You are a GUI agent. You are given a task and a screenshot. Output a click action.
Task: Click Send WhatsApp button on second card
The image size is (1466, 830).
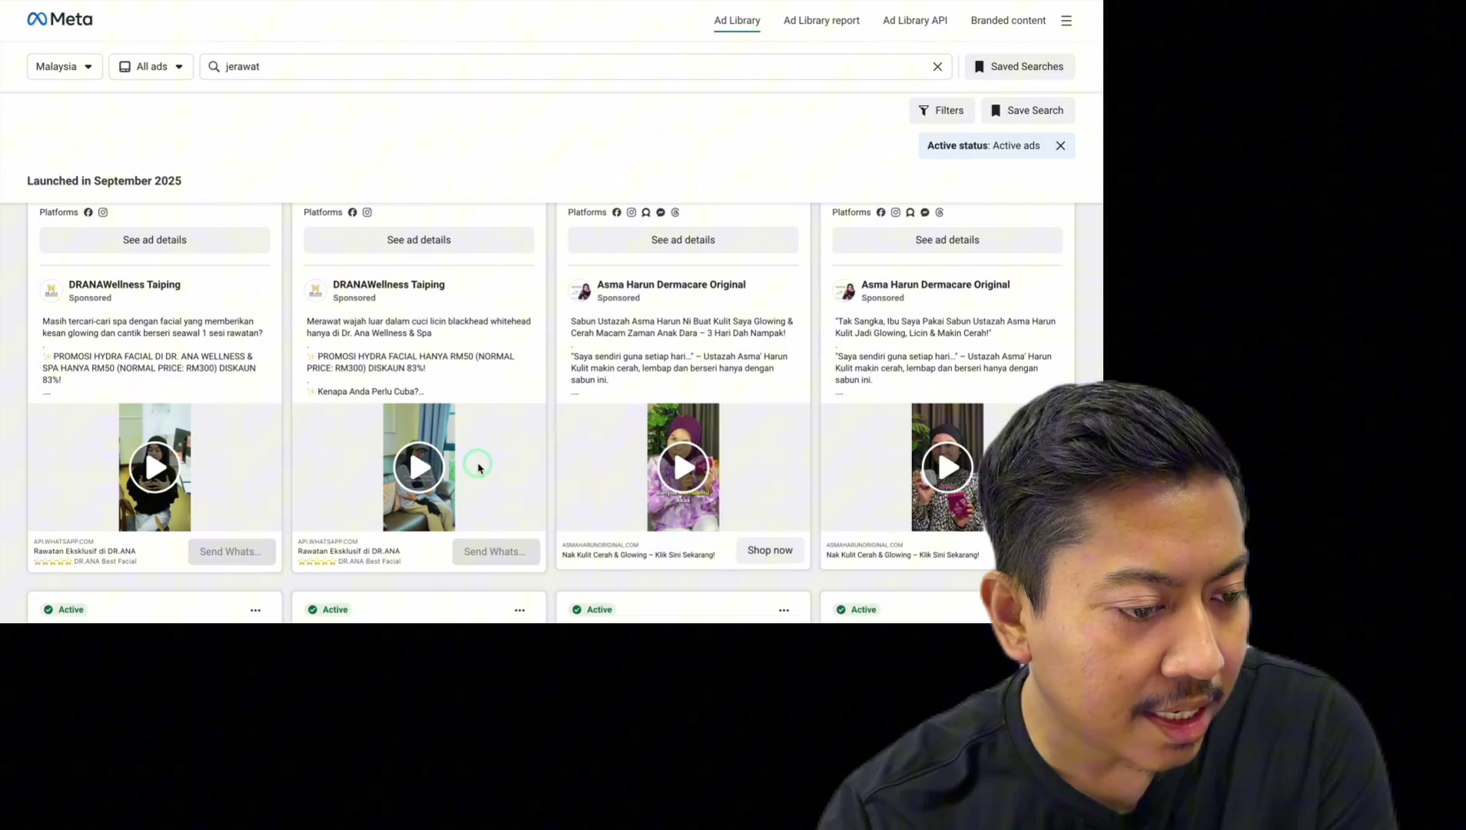click(496, 552)
